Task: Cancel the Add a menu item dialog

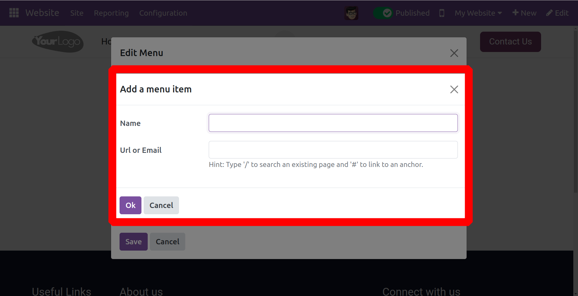Action: click(x=161, y=205)
